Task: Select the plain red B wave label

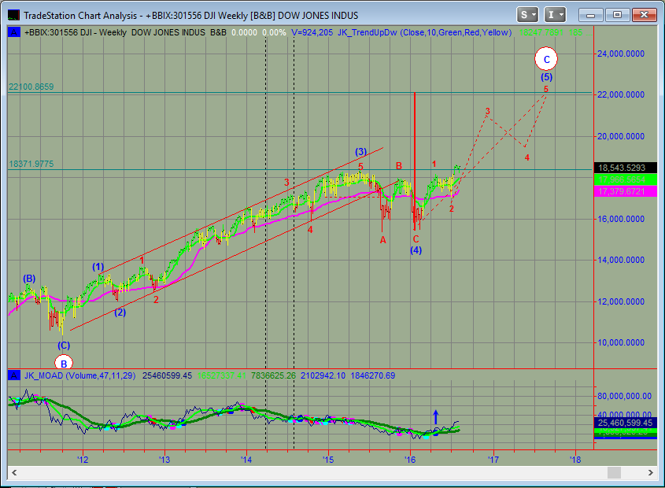Action: tap(399, 166)
